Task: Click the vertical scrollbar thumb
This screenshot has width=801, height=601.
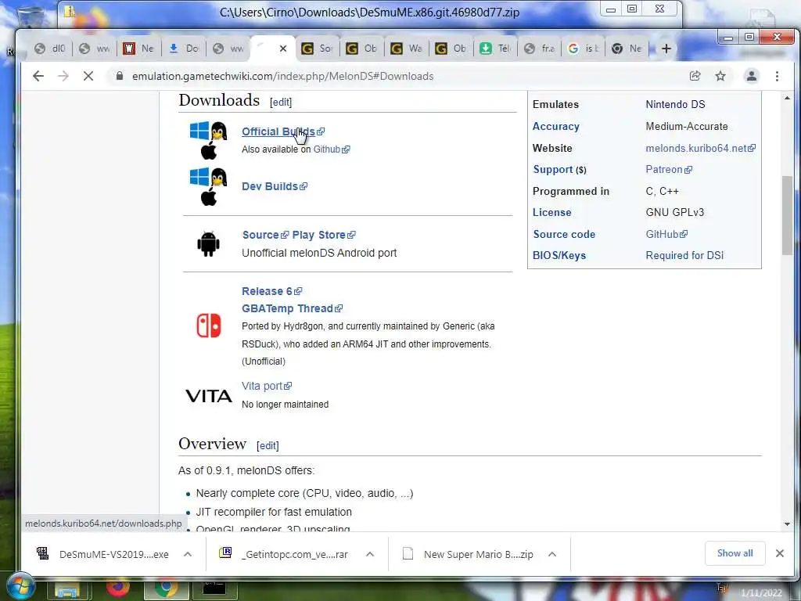Action: coord(787,214)
